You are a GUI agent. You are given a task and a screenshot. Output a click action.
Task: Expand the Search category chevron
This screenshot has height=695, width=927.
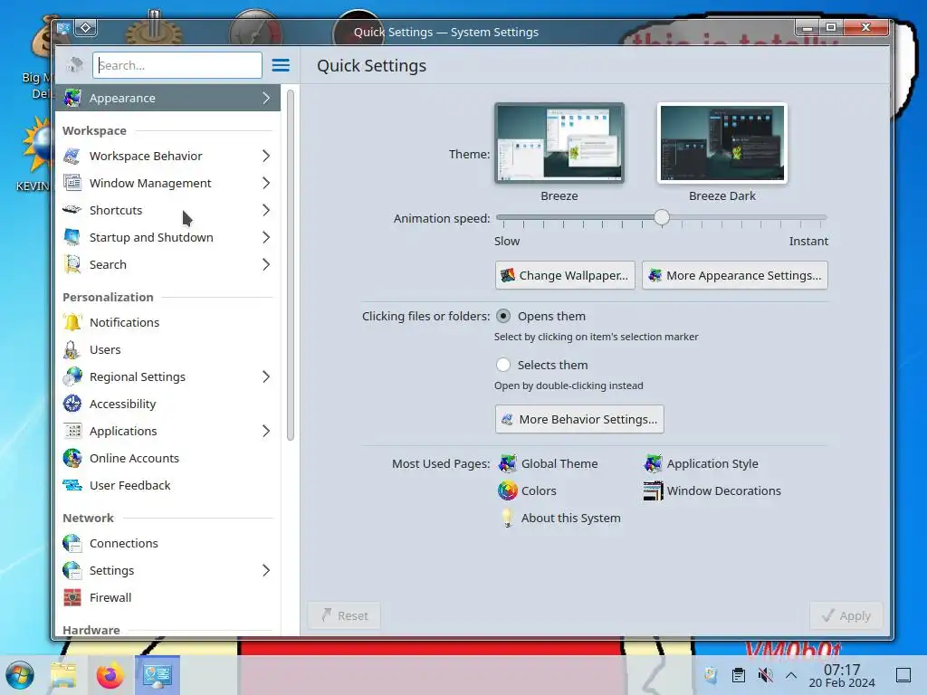pos(266,265)
